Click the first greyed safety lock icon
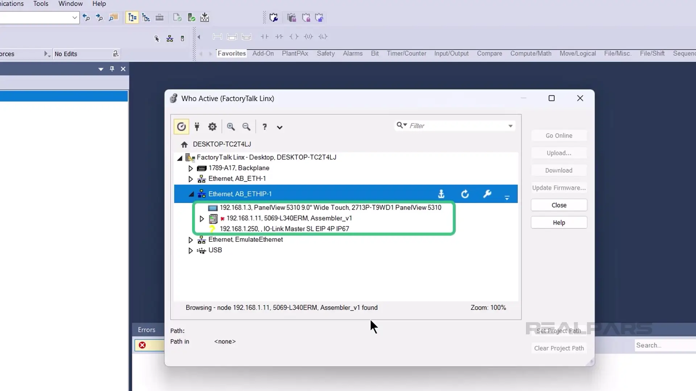 tap(291, 17)
